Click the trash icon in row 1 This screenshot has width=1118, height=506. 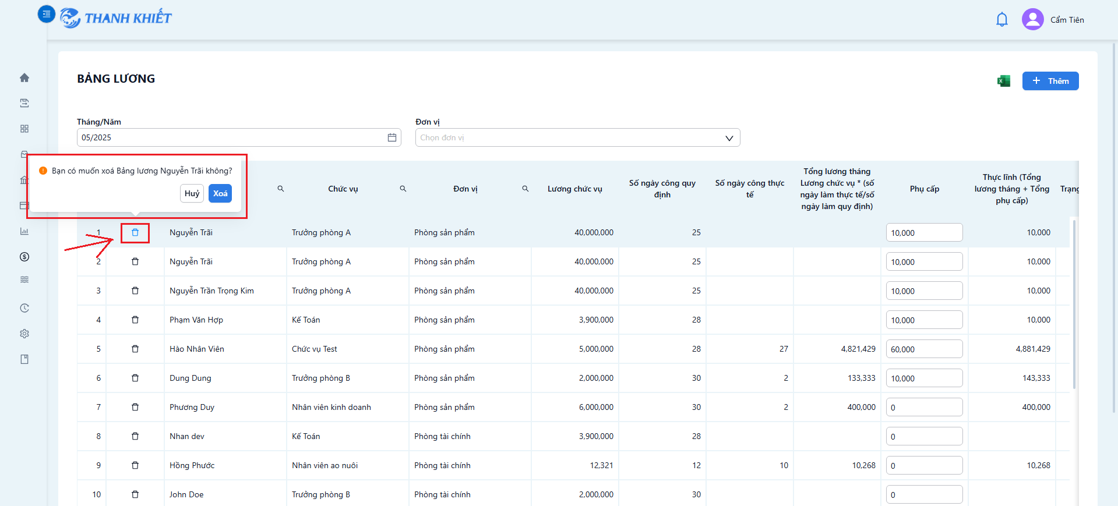pyautogui.click(x=135, y=232)
